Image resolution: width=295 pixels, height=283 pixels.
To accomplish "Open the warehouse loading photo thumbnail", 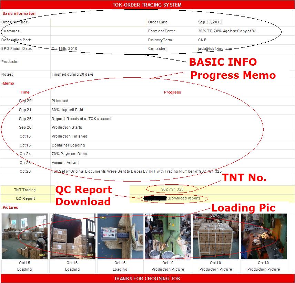I will point(24,236).
